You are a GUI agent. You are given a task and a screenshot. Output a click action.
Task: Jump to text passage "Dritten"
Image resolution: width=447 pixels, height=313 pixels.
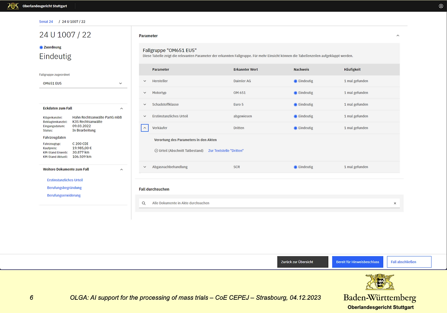click(x=226, y=151)
